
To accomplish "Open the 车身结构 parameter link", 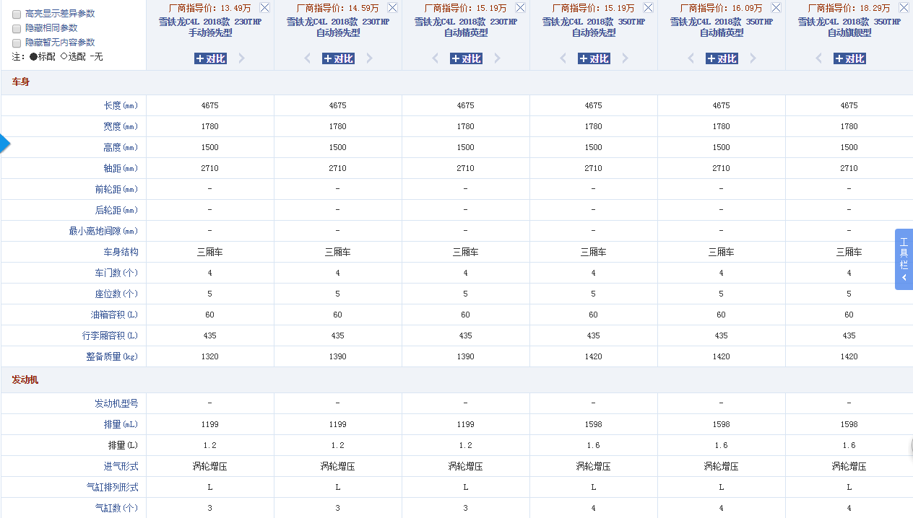I will click(x=121, y=252).
